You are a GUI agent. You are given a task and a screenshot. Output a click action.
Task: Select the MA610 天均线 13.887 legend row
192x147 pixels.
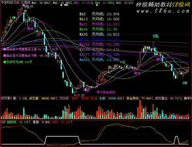click(x=99, y=60)
